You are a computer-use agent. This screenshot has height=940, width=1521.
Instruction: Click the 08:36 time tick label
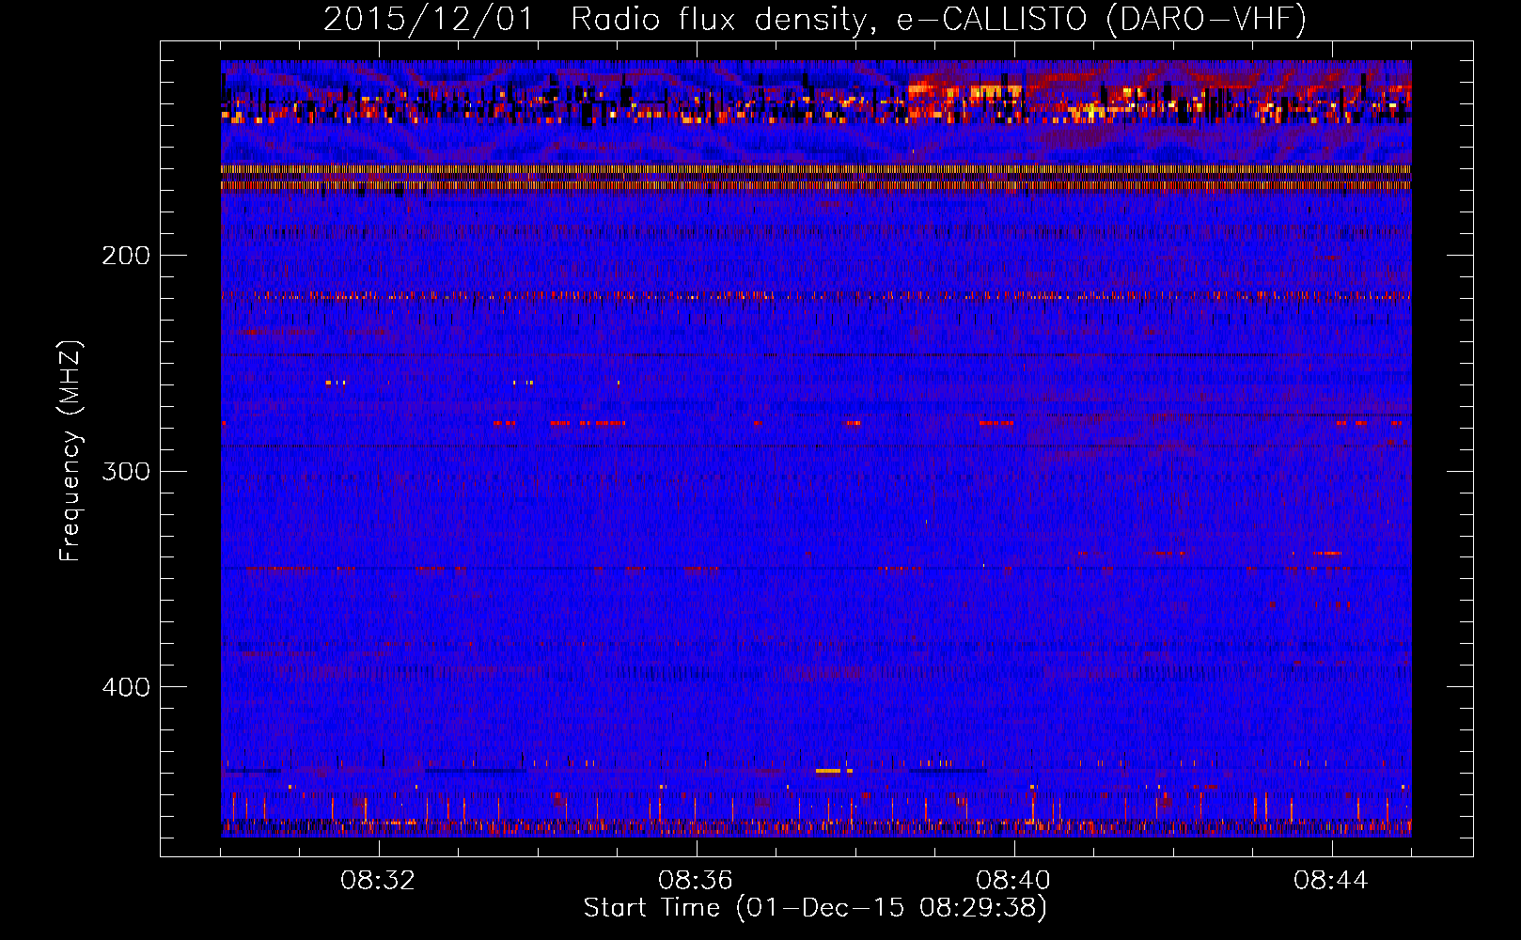[x=696, y=881]
